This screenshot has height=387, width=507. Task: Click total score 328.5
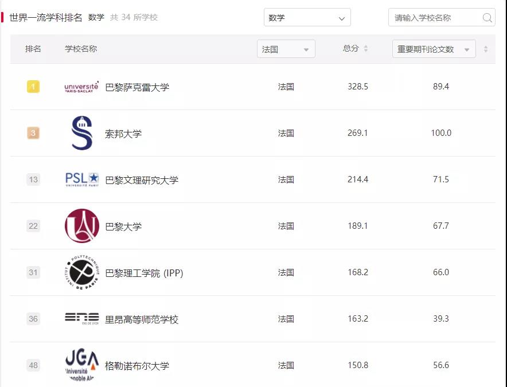[358, 87]
